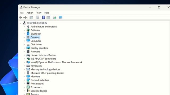Image resolution: width=170 pixels, height=95 pixels.
Task: Expand the Monitors category chevron
Action: [24, 77]
